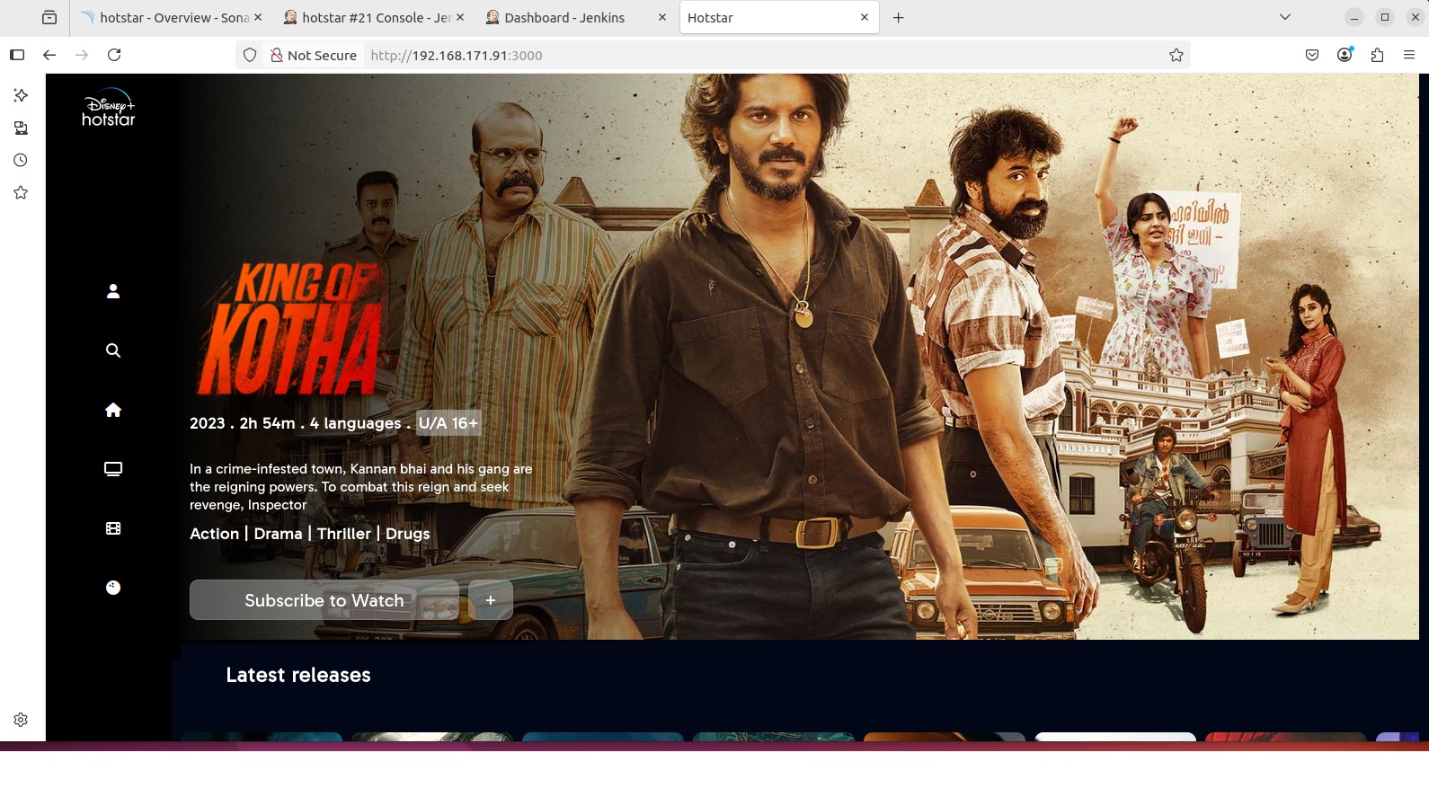Open the Movies film icon in sidebar

[x=113, y=528]
